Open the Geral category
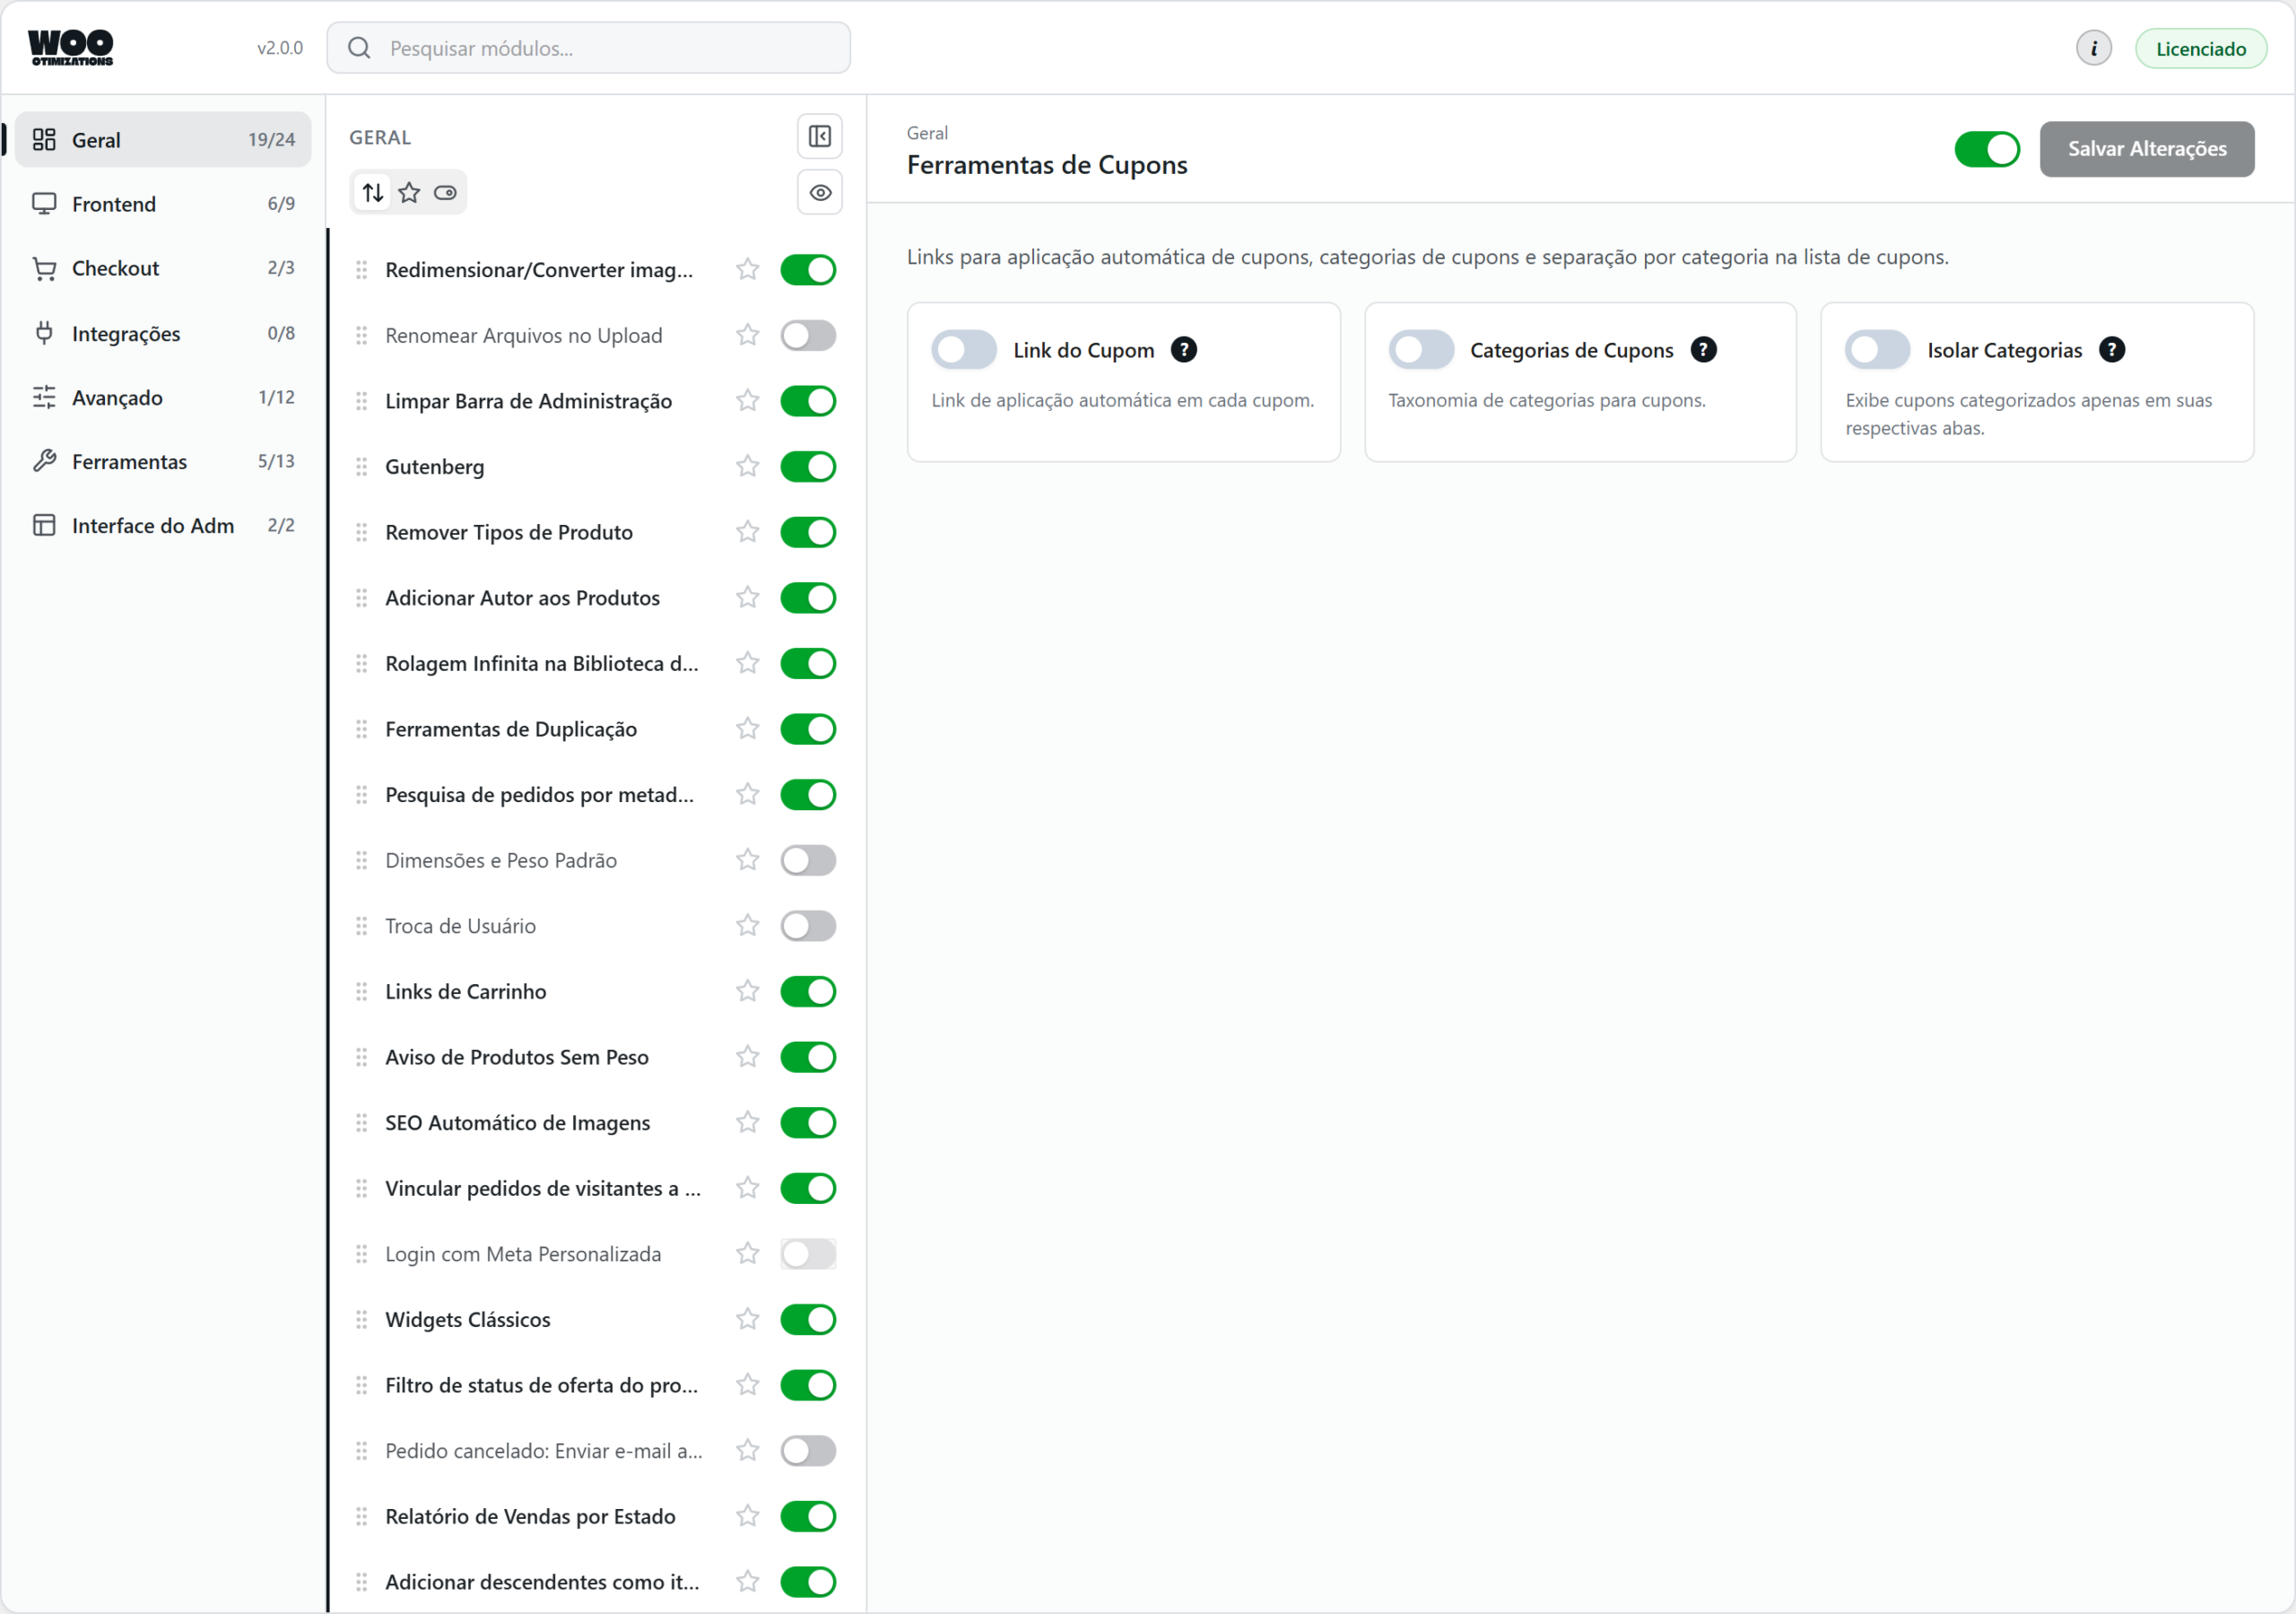 (163, 140)
